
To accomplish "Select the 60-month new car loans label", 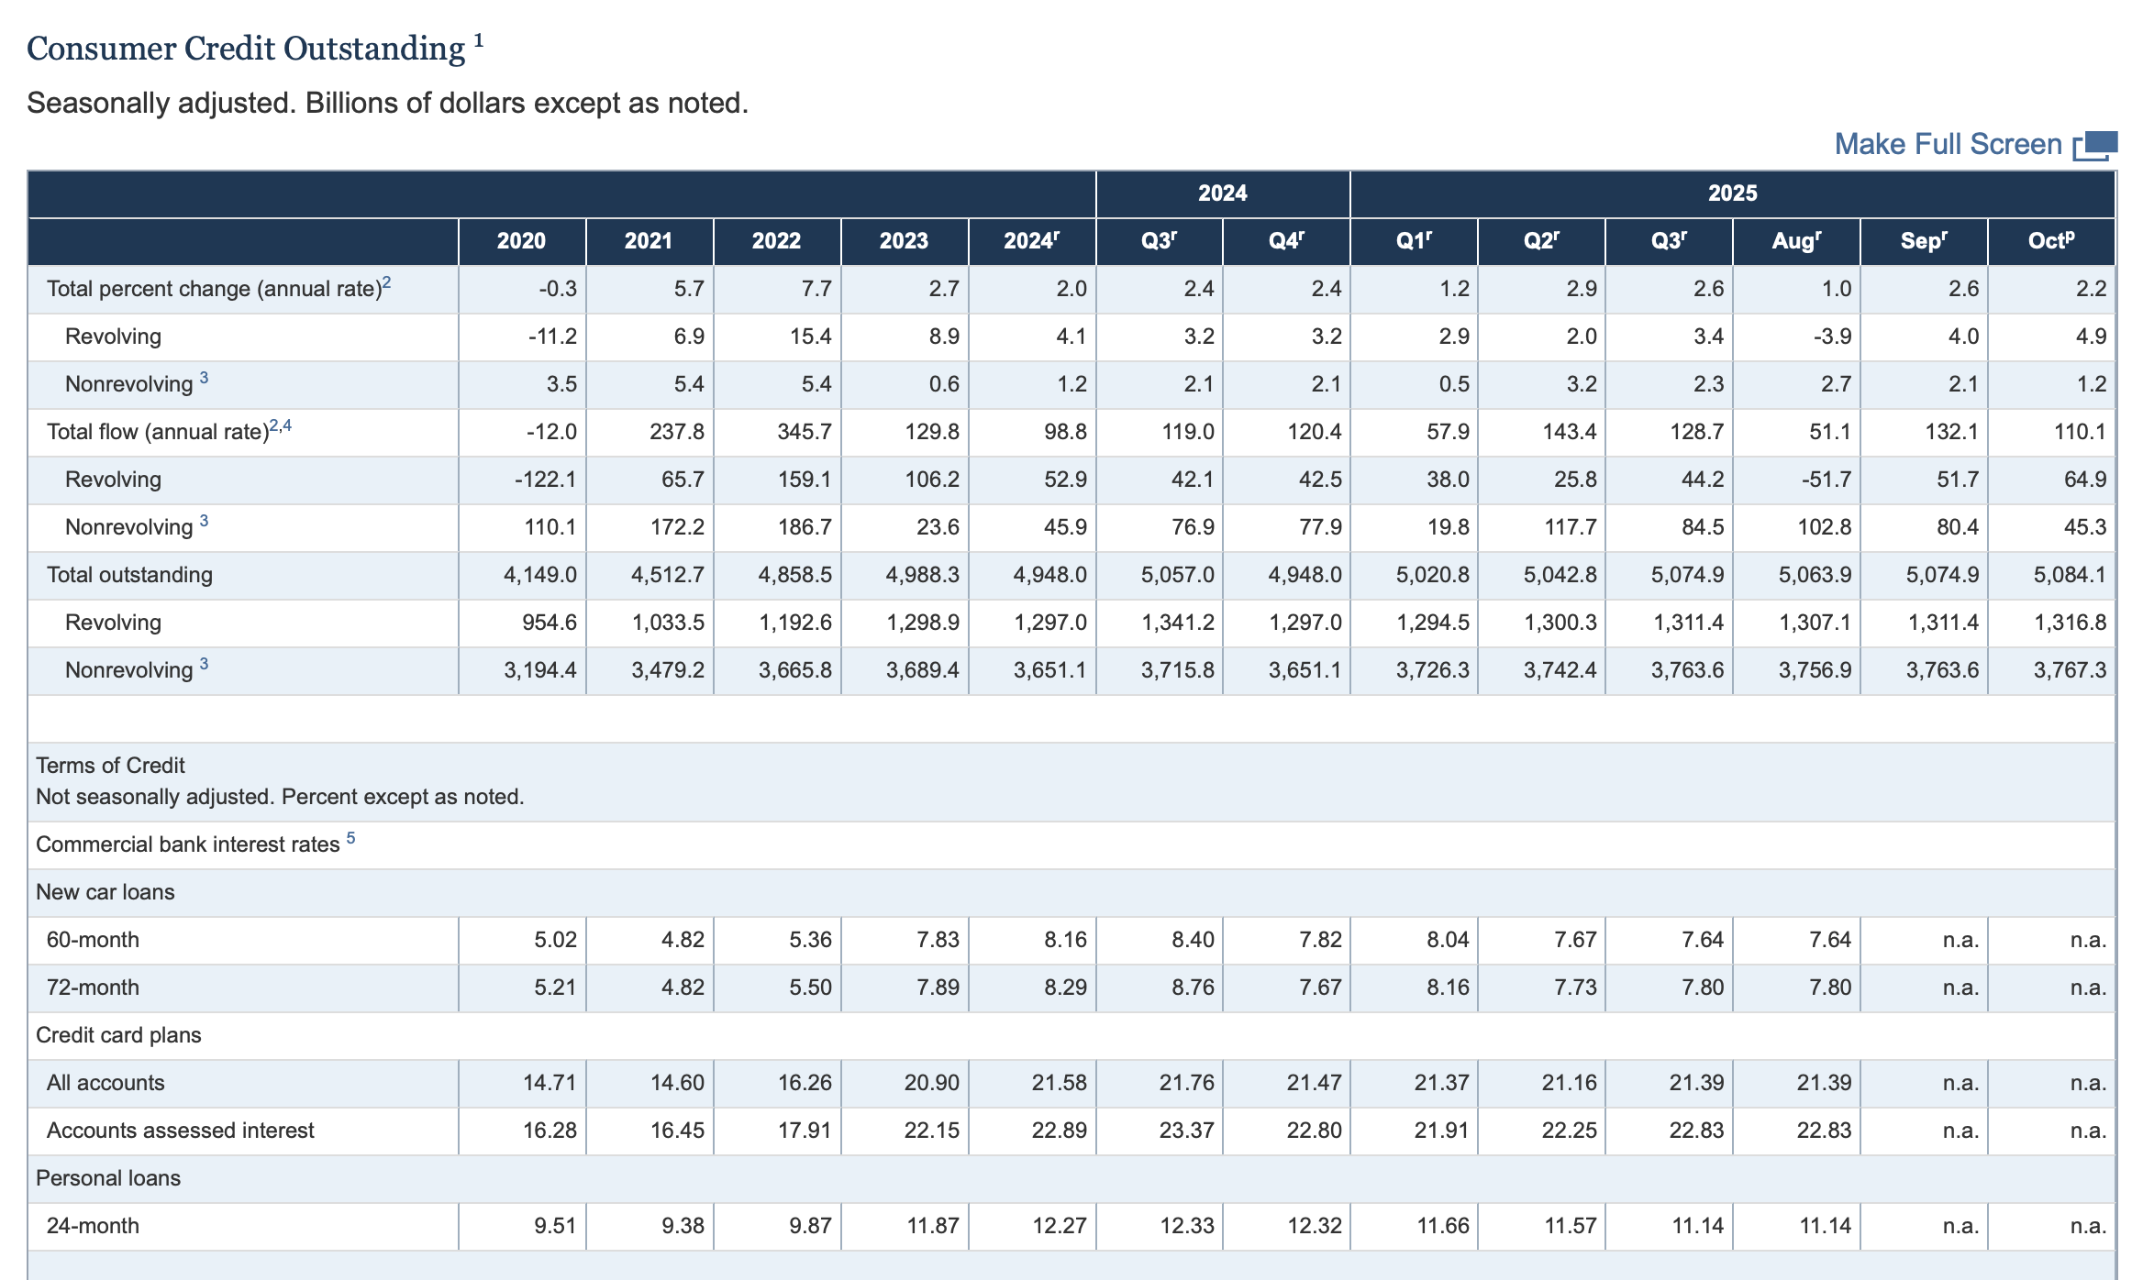I will pos(93,940).
